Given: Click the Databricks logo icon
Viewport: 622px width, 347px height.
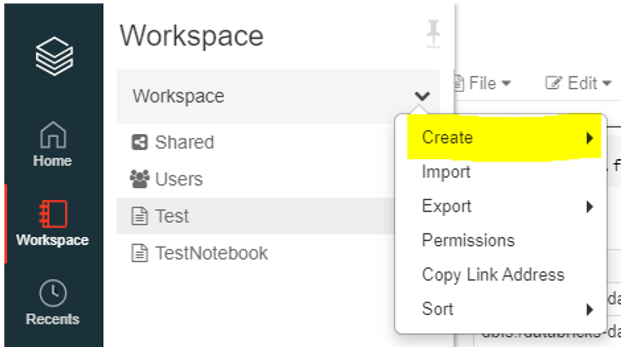Looking at the screenshot, I should tap(54, 56).
